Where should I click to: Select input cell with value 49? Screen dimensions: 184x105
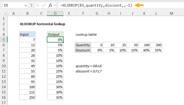click(27, 66)
